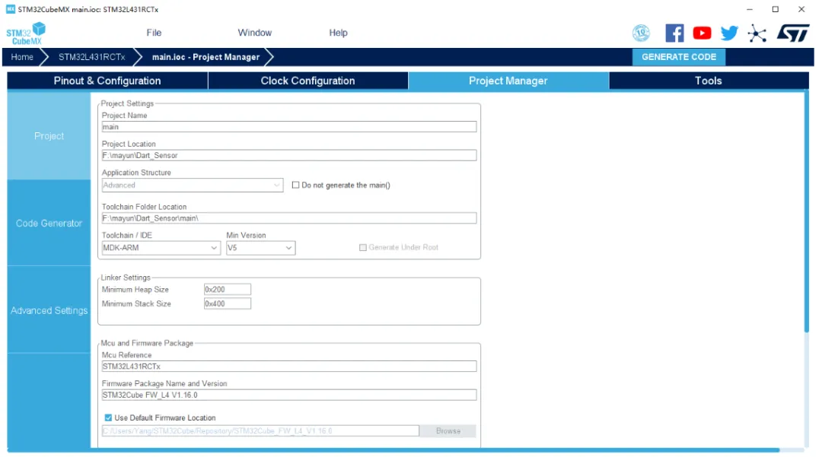822x457 pixels.
Task: Click the default firmware repository path field
Action: pos(260,431)
